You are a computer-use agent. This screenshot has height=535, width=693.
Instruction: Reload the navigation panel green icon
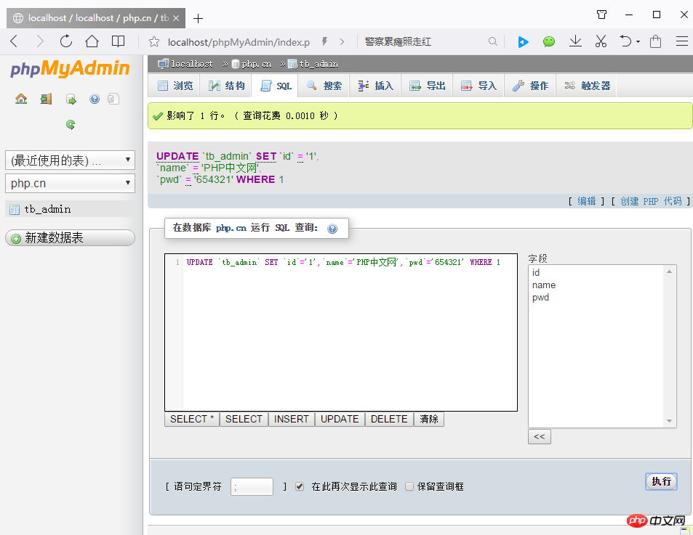[x=71, y=124]
